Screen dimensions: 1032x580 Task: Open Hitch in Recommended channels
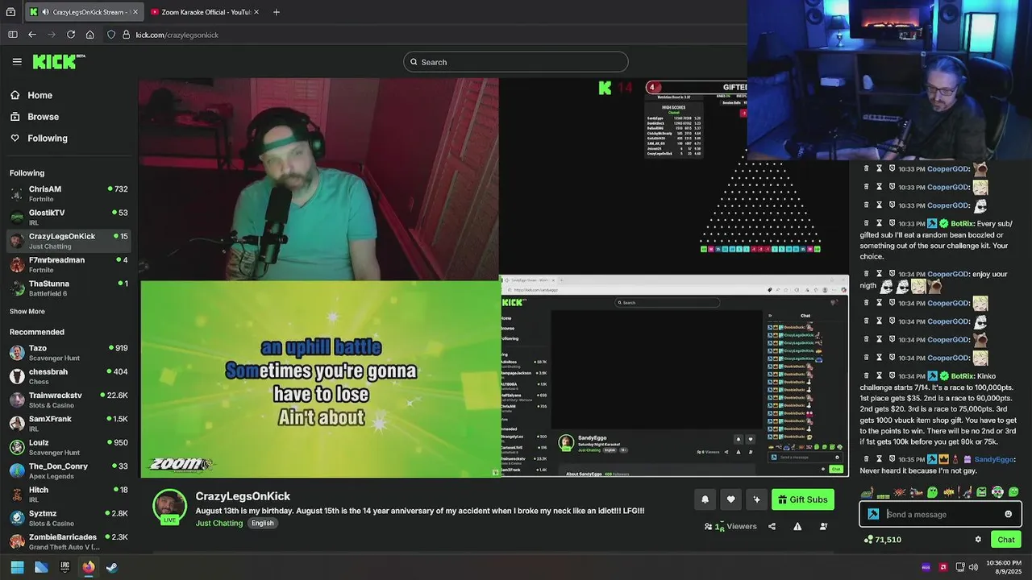(x=69, y=495)
